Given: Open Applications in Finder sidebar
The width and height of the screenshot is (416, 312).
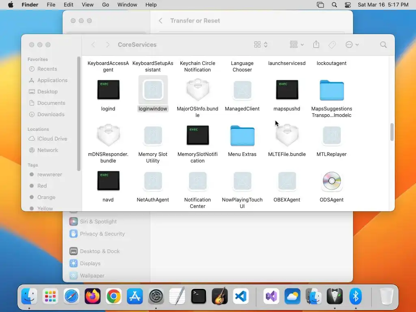Looking at the screenshot, I should (52, 80).
